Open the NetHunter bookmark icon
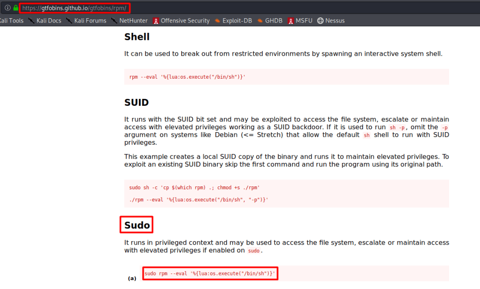This screenshot has width=480, height=289. tap(114, 21)
